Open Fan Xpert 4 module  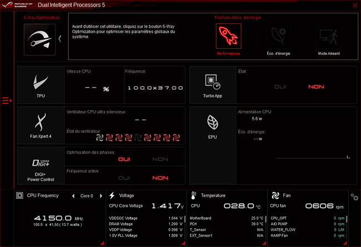(41, 126)
